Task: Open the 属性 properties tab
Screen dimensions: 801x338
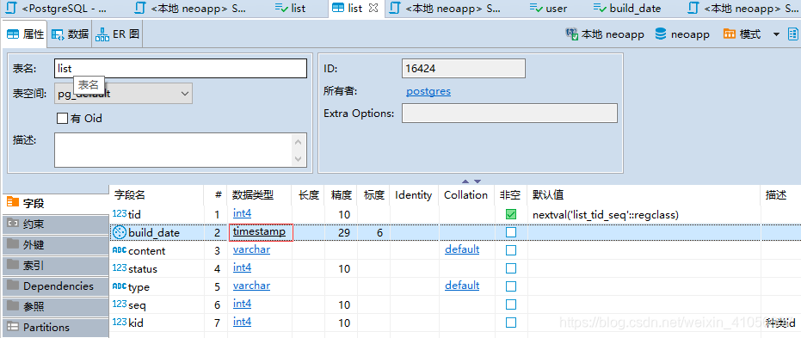Action: 25,34
